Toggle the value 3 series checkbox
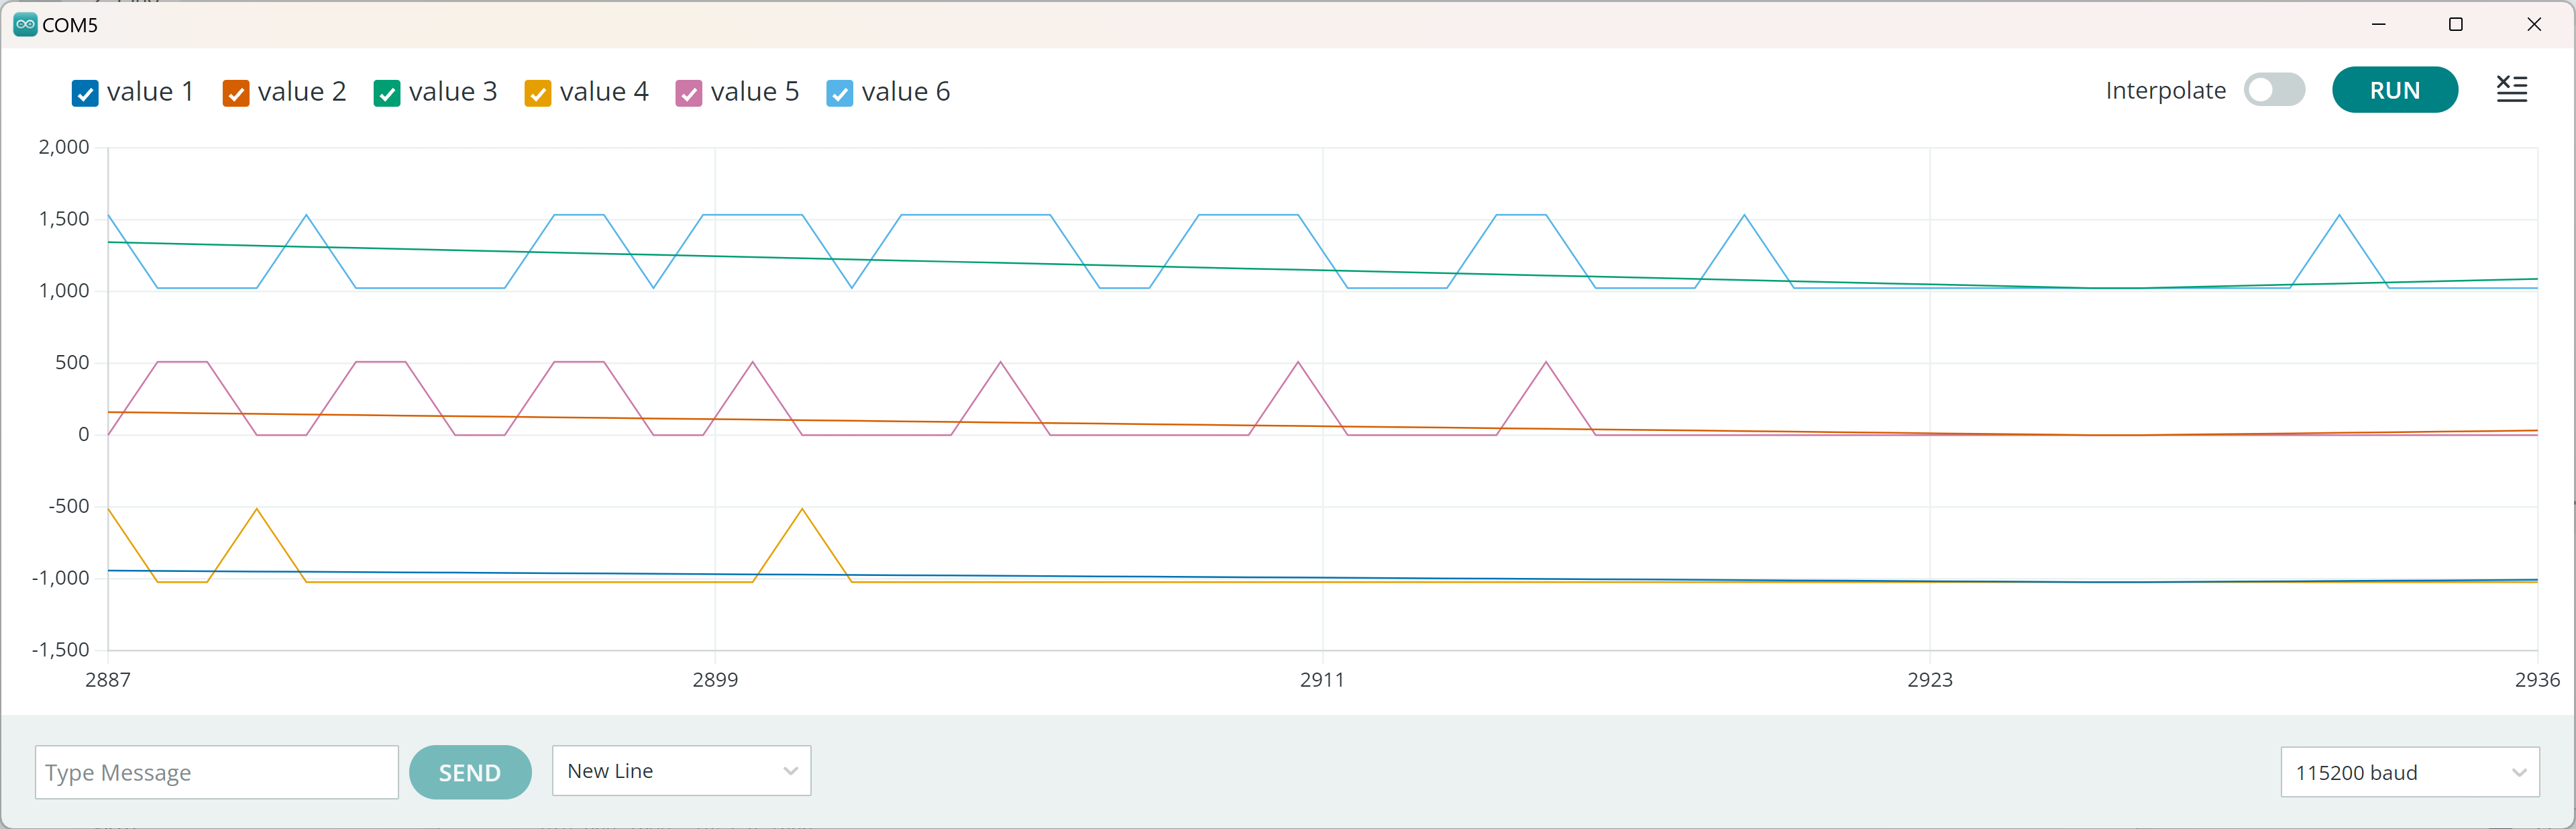 tap(387, 93)
